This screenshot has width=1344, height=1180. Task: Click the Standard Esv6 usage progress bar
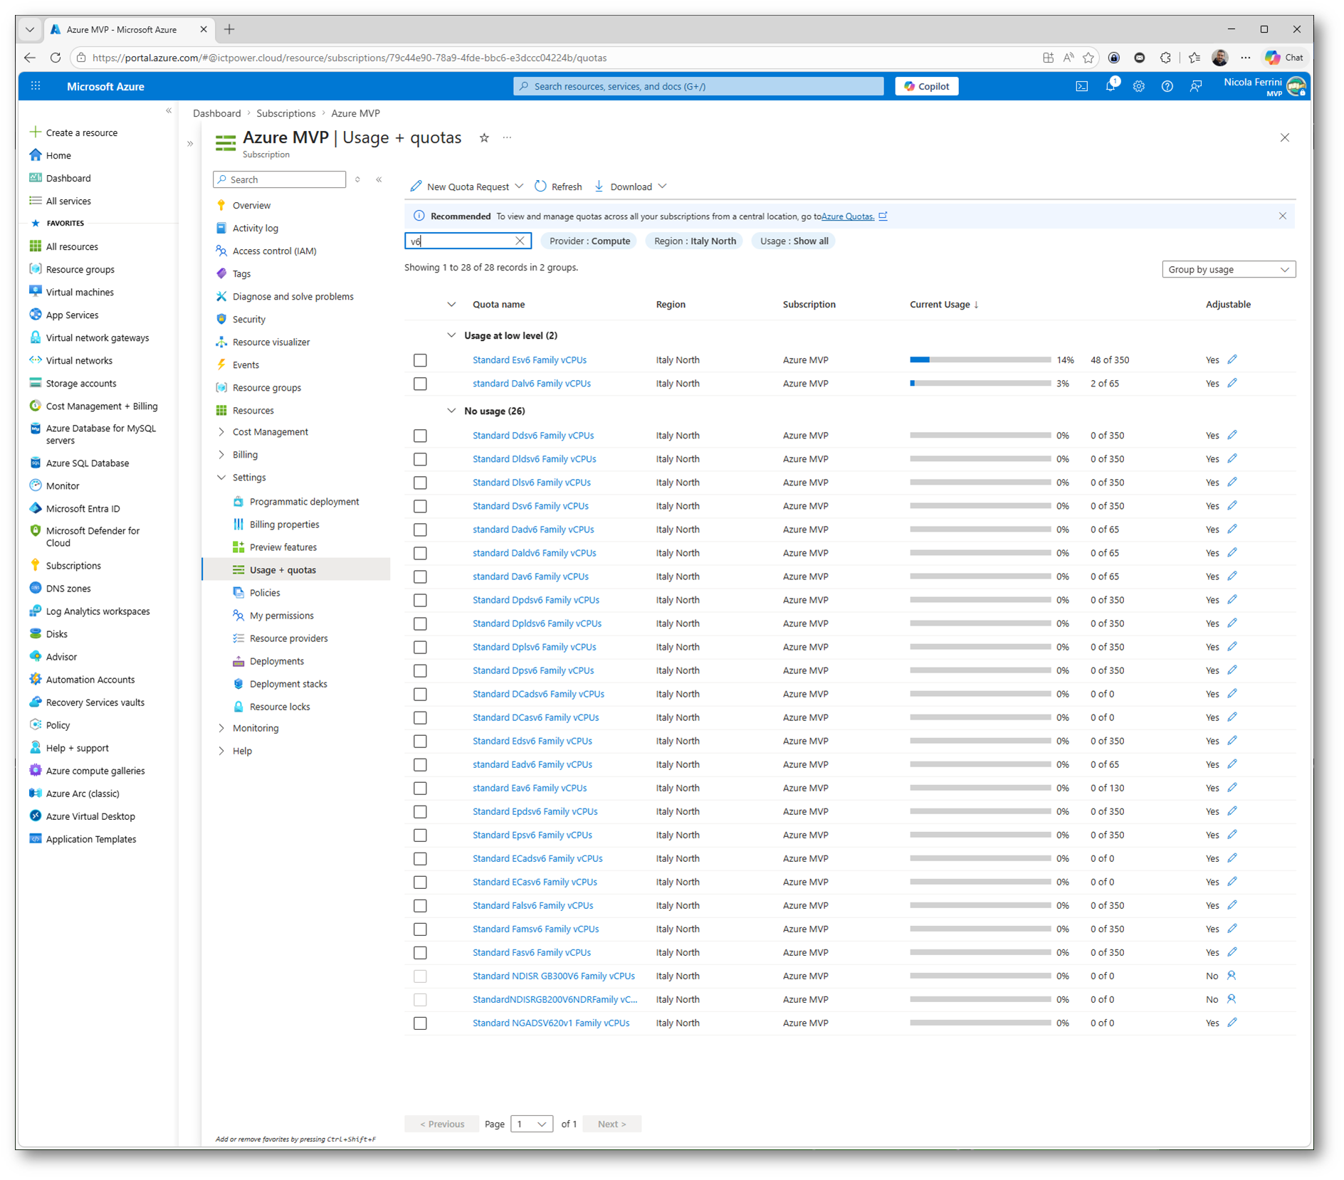click(x=980, y=360)
